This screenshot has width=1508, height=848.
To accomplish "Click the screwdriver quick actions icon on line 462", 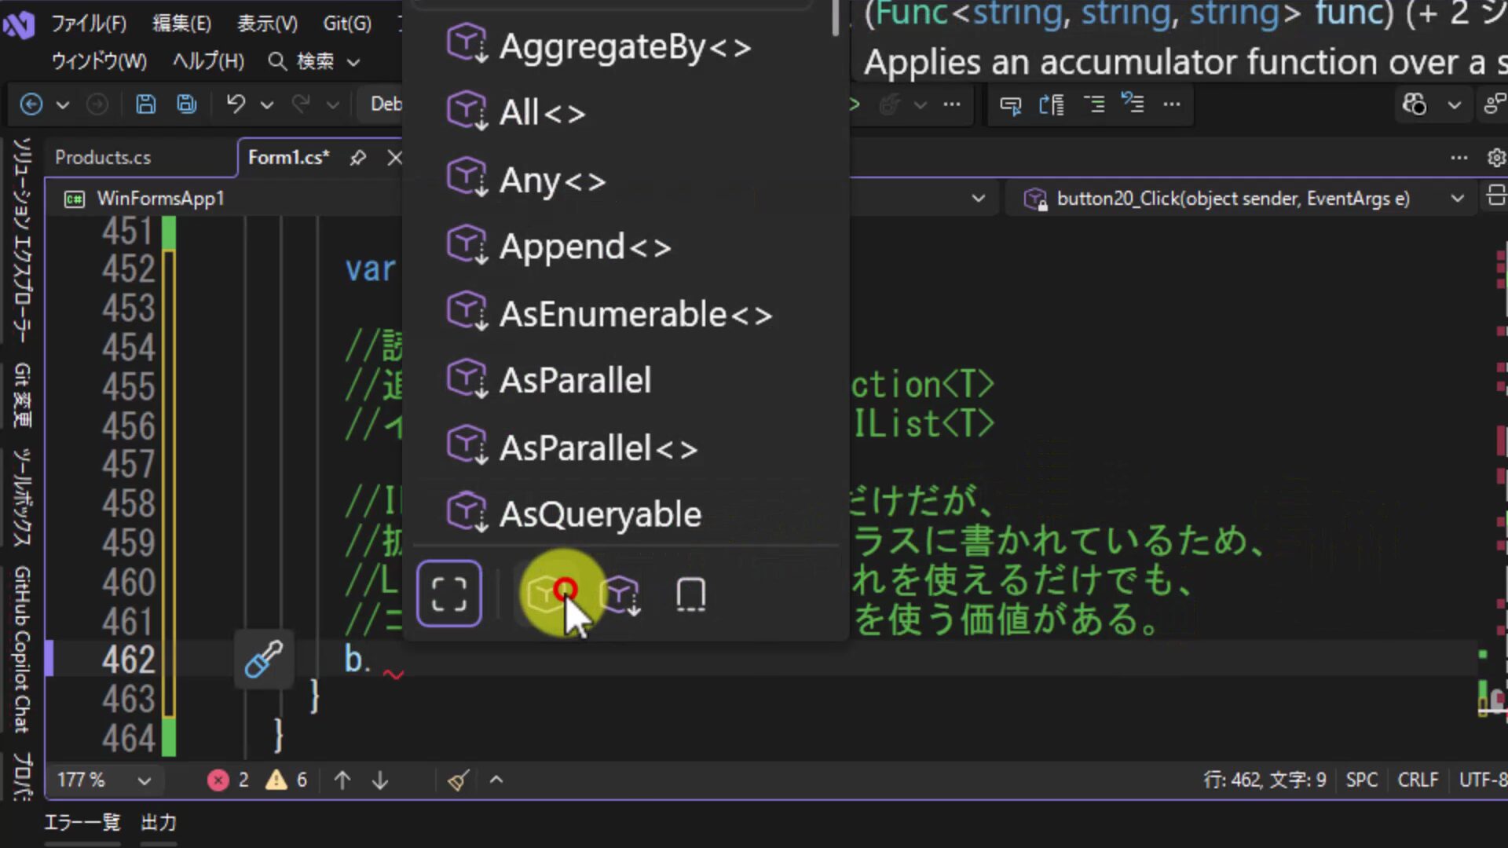I will click(x=263, y=660).
